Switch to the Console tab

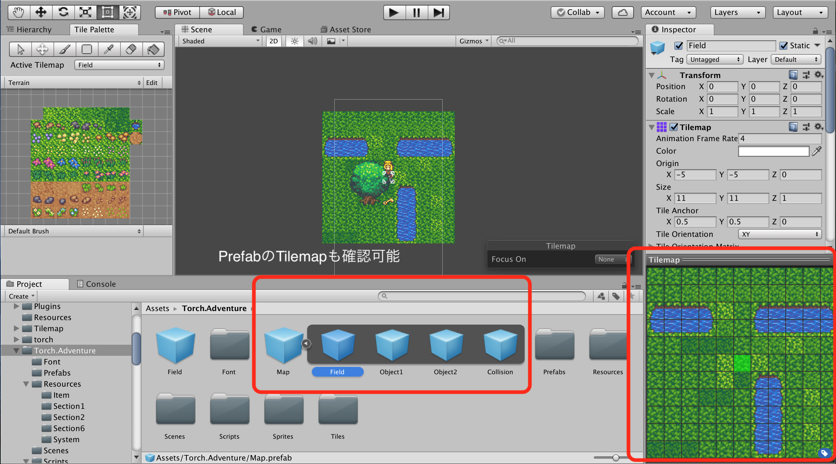97,284
